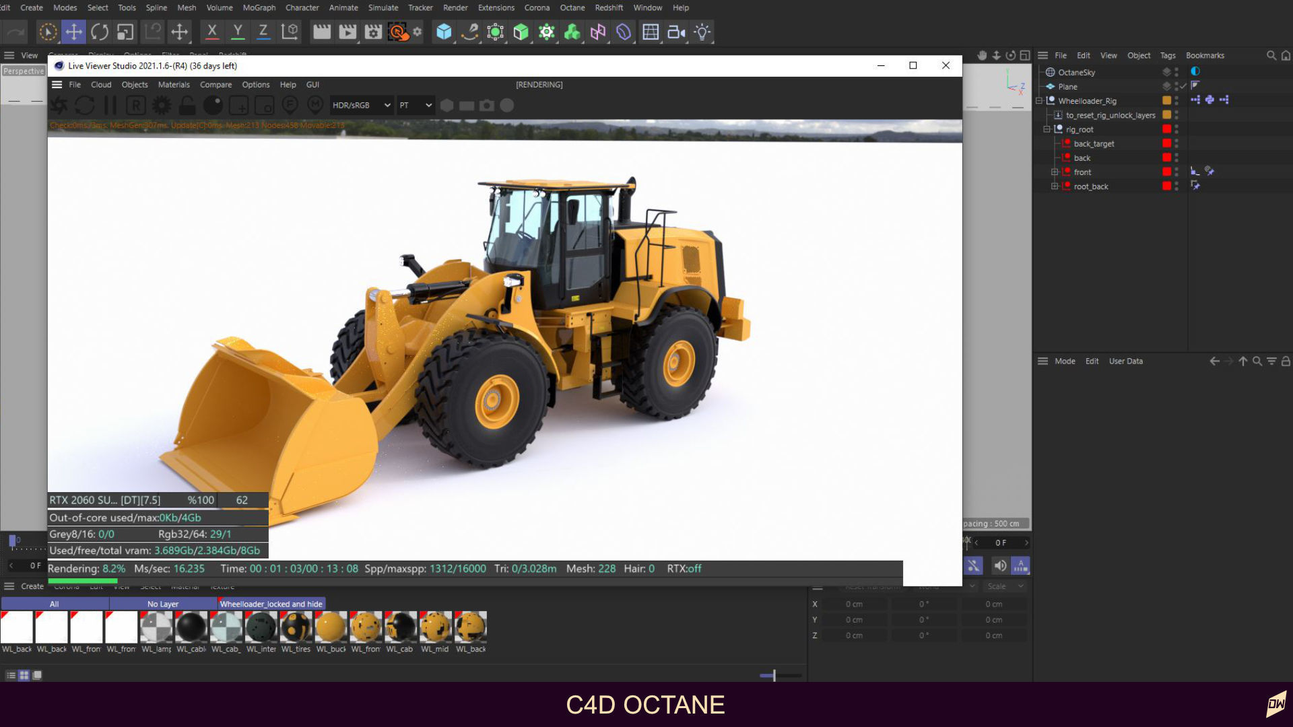This screenshot has height=727, width=1293.
Task: Open Bookmarks menu in Object Manager
Action: pyautogui.click(x=1205, y=56)
